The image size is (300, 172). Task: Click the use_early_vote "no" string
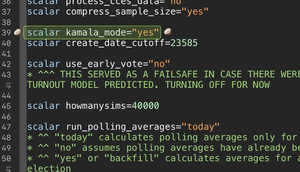[x=159, y=64]
